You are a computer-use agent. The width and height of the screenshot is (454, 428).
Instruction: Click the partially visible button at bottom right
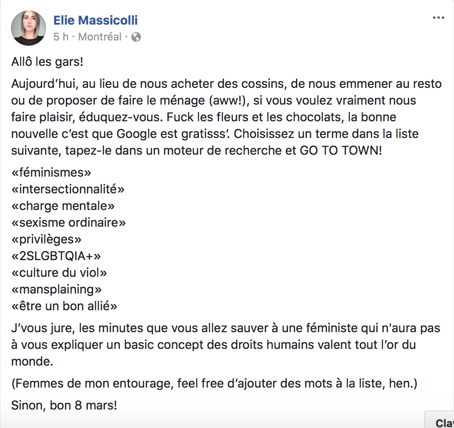pyautogui.click(x=440, y=420)
